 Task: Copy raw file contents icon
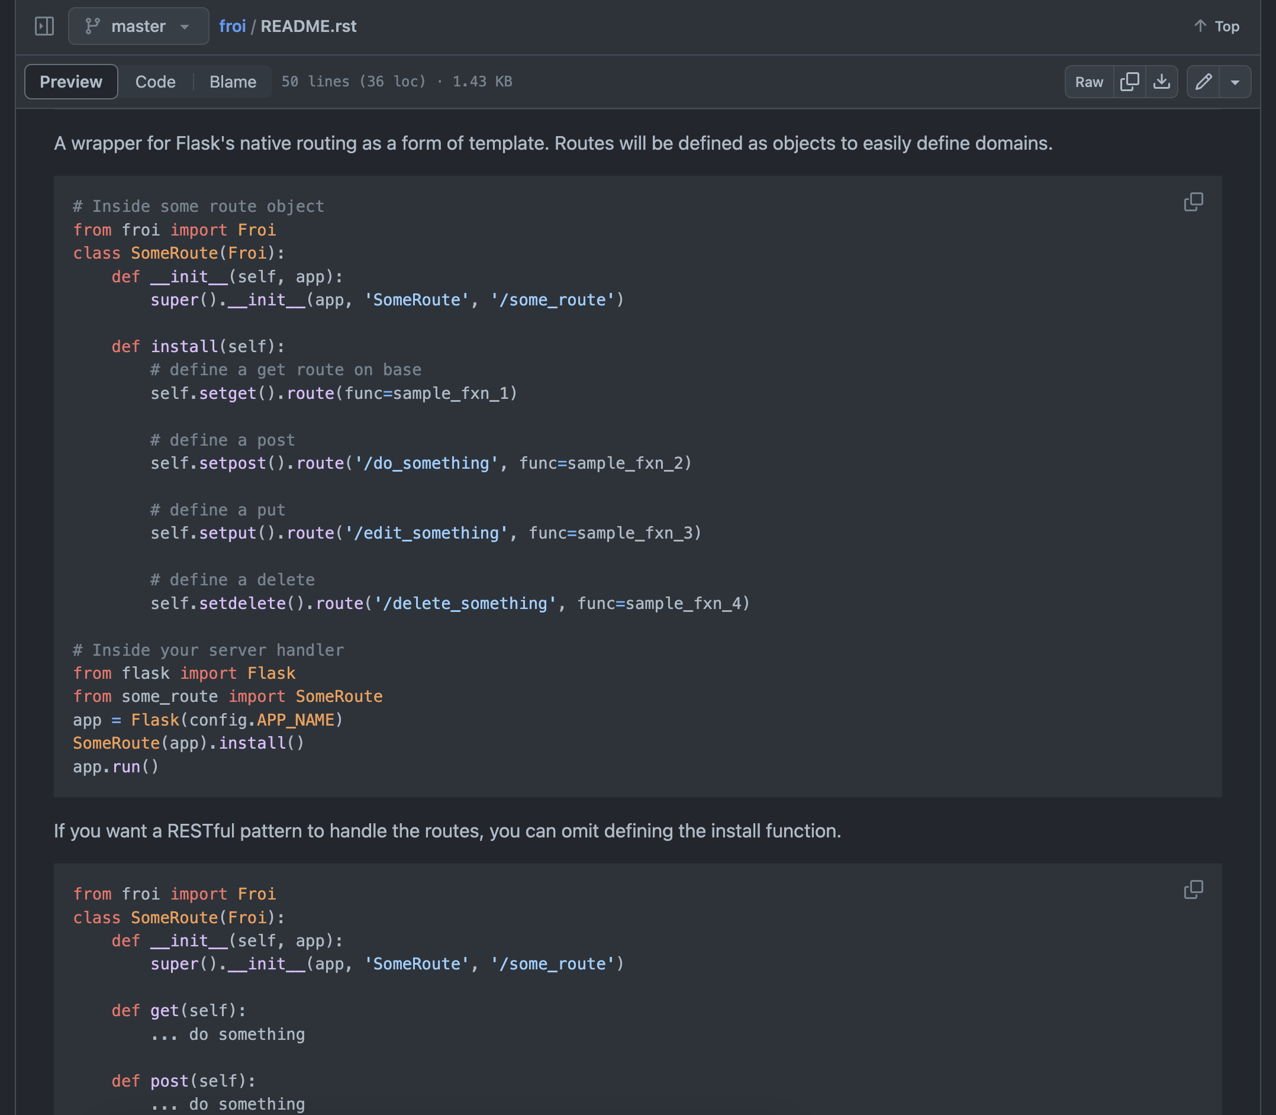[1129, 82]
